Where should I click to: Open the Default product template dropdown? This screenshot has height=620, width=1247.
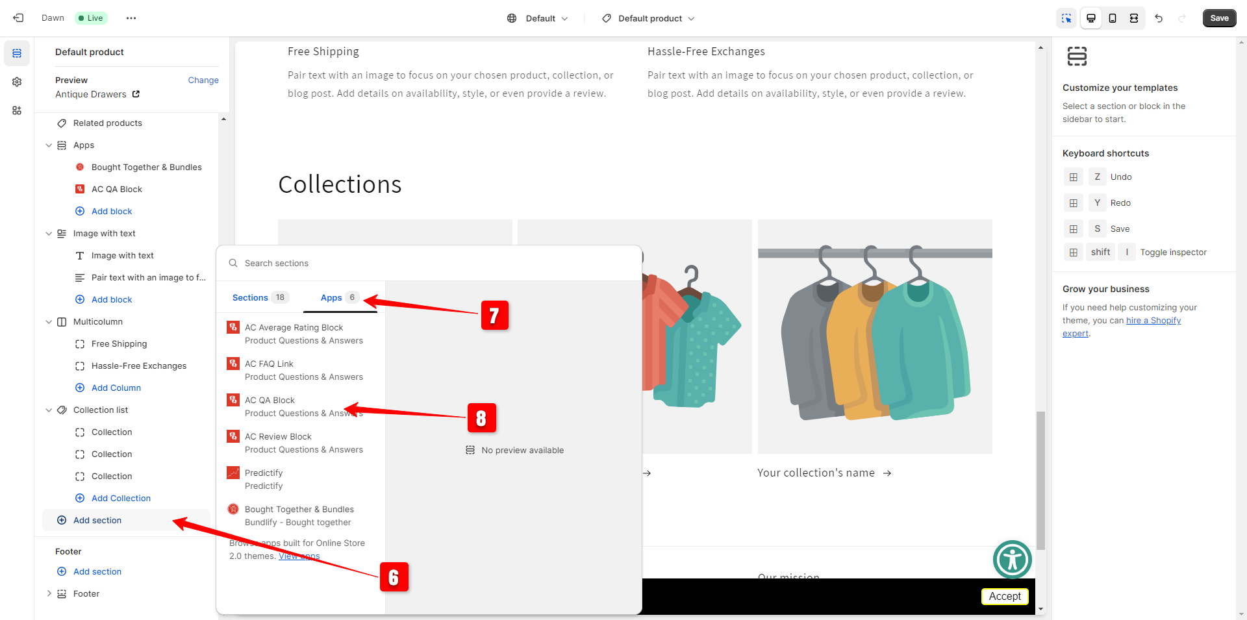(648, 18)
